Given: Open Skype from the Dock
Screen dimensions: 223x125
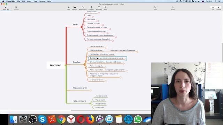Looking at the screenshot, I should point(42,119).
